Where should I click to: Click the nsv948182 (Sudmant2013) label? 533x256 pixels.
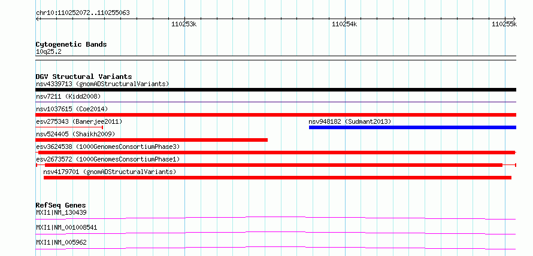[x=350, y=121]
